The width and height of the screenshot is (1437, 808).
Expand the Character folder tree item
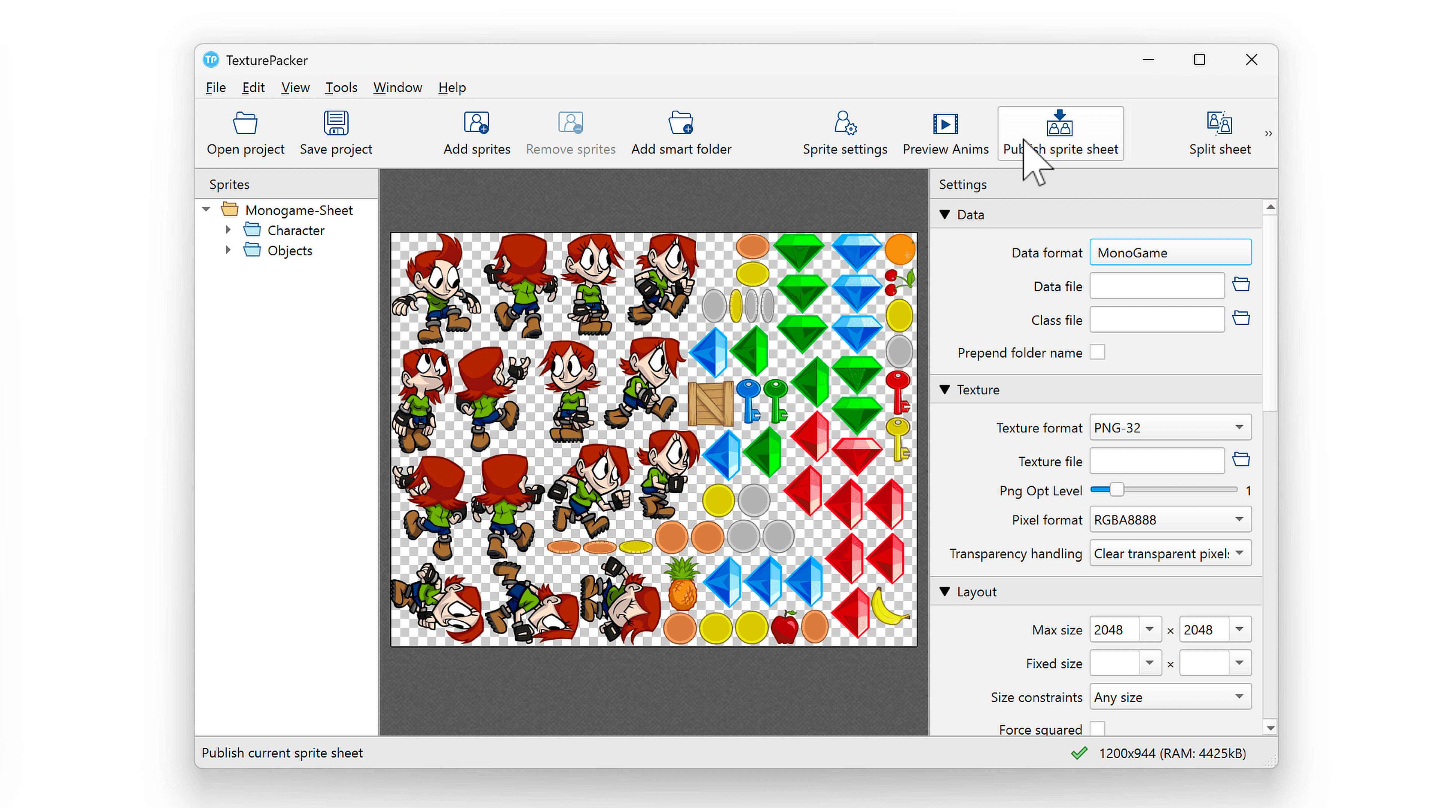click(228, 230)
